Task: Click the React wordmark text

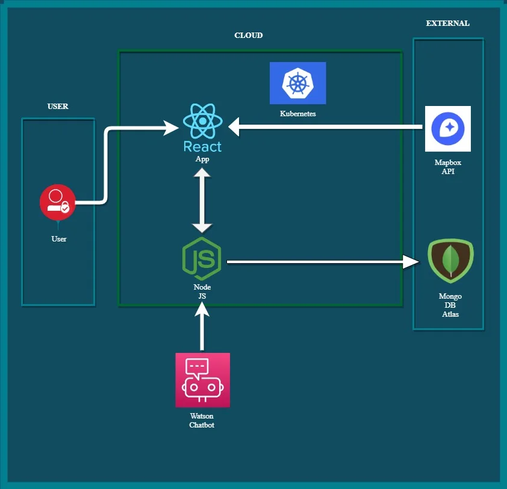Action: [202, 146]
